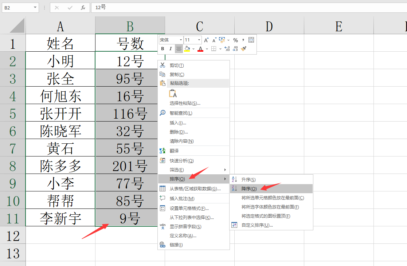
Task: Click 链接(I) in context menu
Action: click(x=193, y=245)
